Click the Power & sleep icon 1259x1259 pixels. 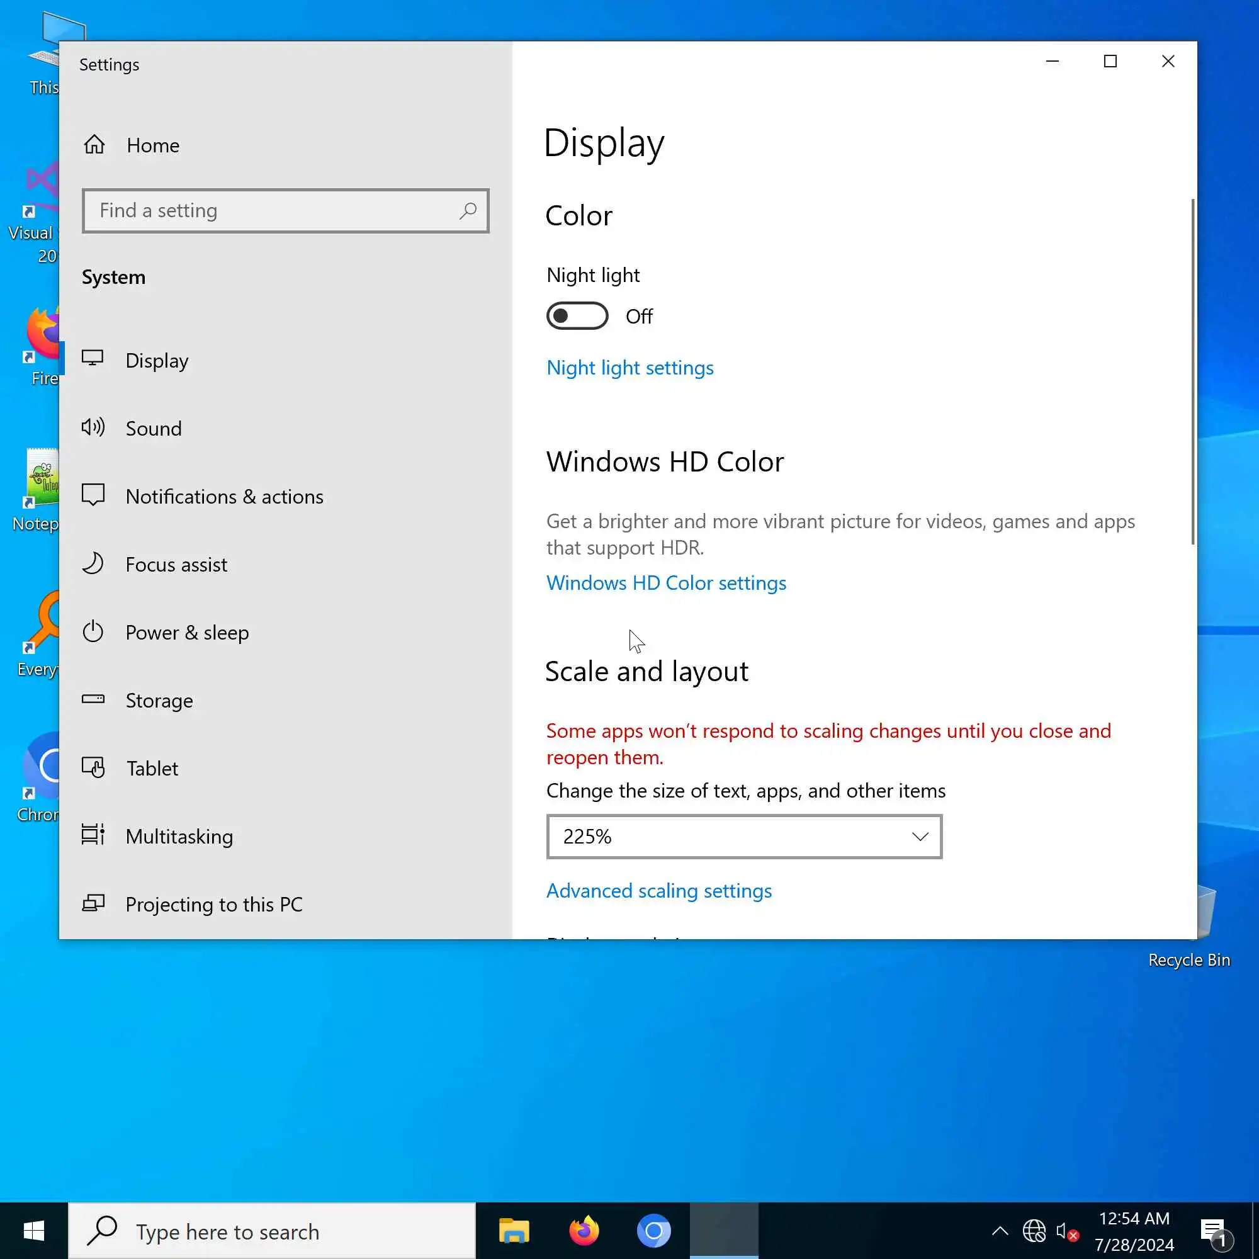click(x=93, y=631)
